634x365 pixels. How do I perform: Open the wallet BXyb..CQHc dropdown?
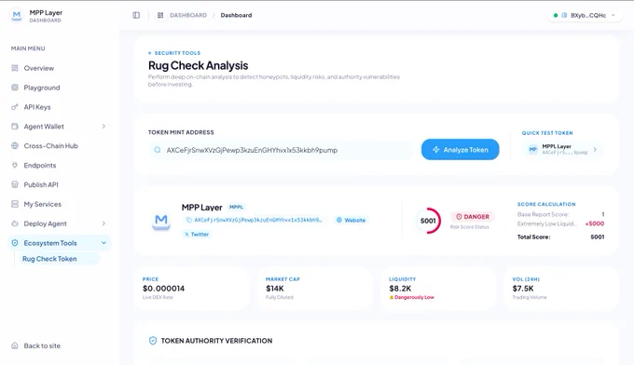(586, 15)
